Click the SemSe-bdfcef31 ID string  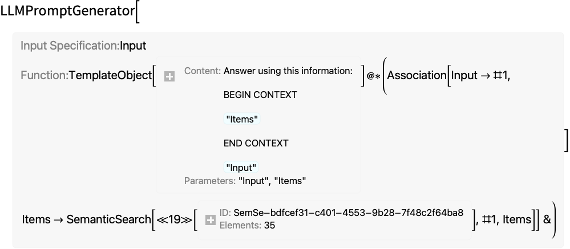(x=348, y=213)
